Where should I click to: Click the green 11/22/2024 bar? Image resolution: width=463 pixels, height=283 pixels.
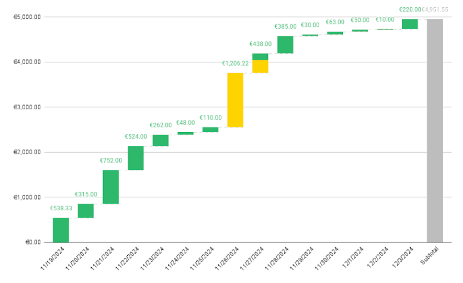(x=136, y=158)
